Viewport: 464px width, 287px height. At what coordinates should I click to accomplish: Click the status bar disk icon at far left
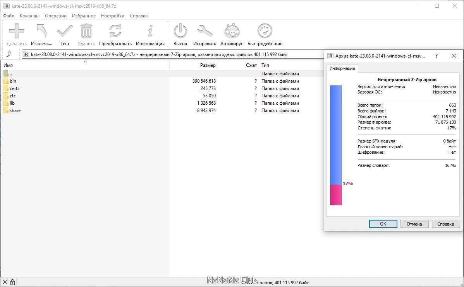(x=5, y=282)
